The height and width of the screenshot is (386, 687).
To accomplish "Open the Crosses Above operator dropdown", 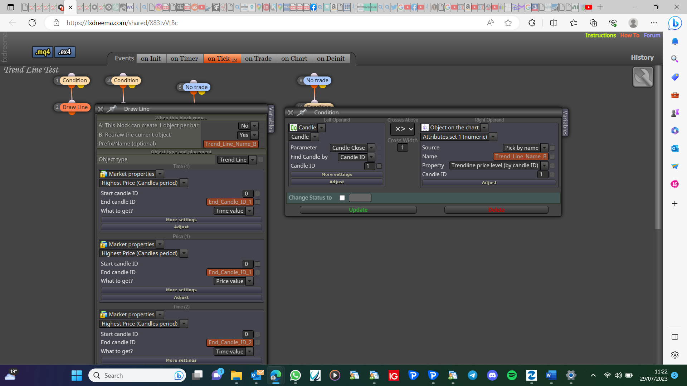I will coord(403,129).
